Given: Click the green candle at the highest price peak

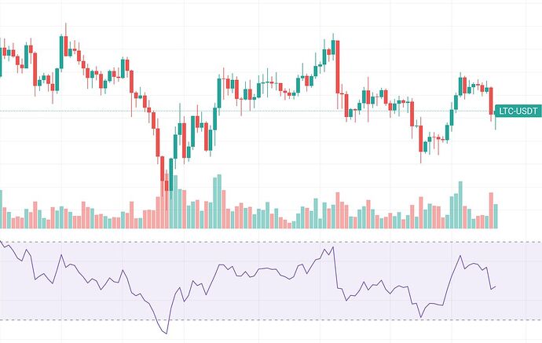Looking at the screenshot, I should pos(334,47).
